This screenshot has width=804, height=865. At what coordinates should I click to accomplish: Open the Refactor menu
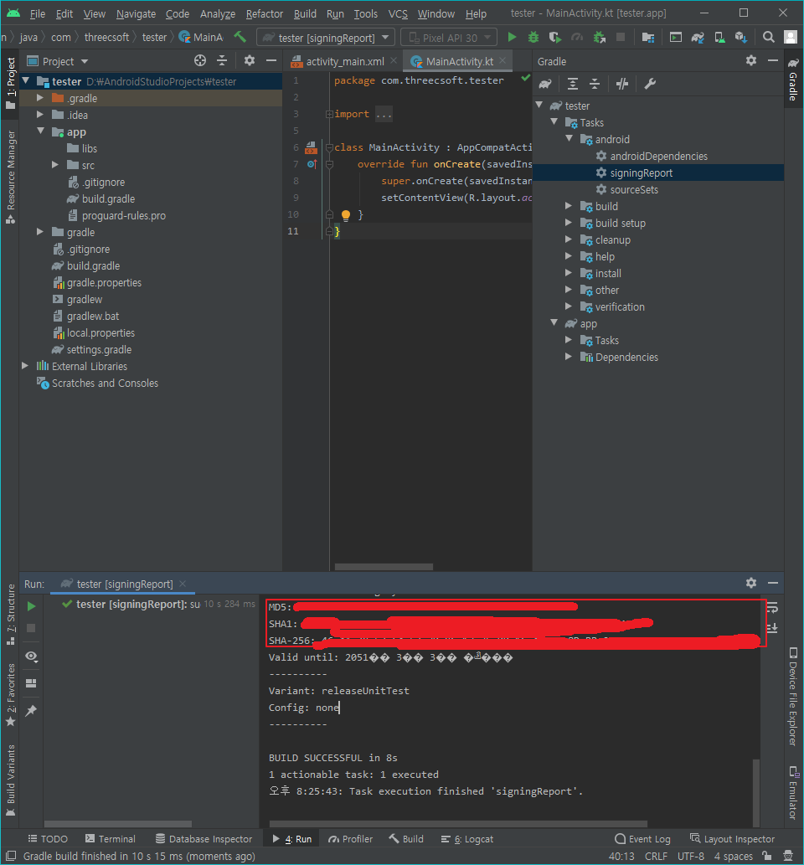pyautogui.click(x=265, y=13)
